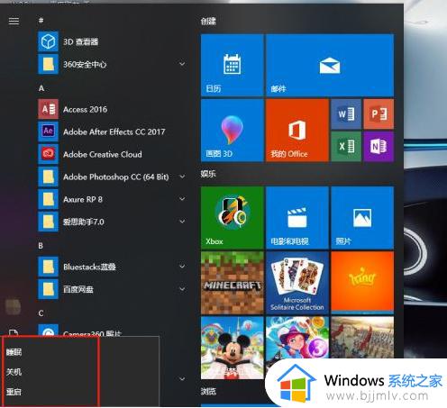
Task: Open the 我的 Office tile
Action: (x=297, y=131)
